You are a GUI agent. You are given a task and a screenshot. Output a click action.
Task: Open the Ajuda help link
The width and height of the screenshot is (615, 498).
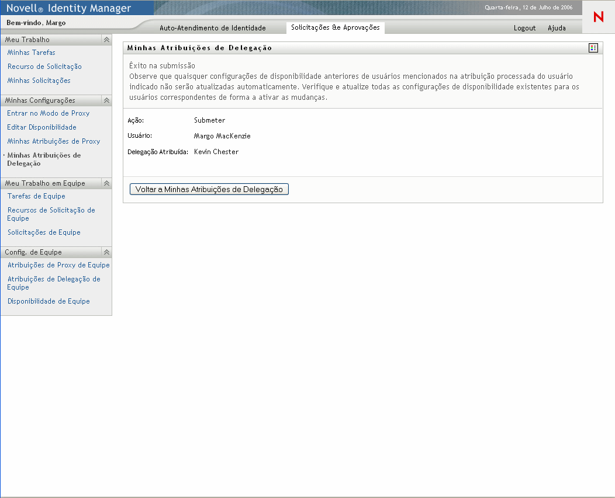[557, 28]
